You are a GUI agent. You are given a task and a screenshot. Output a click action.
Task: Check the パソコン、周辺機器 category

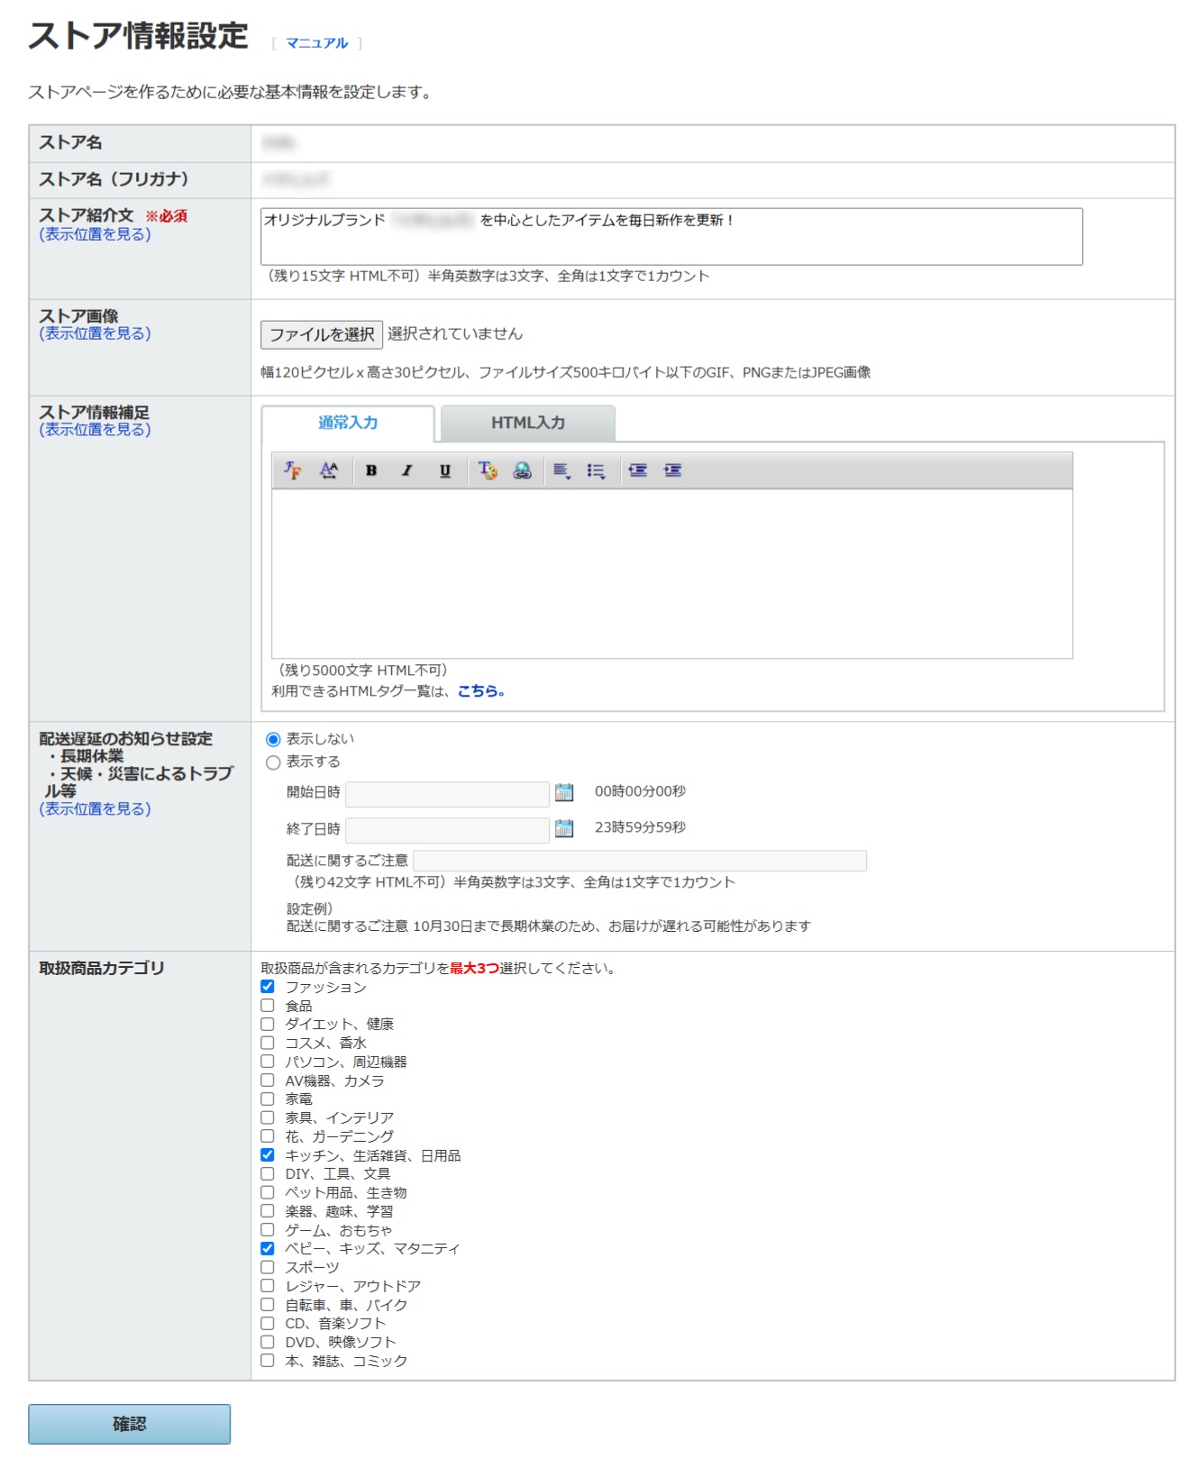(268, 1062)
